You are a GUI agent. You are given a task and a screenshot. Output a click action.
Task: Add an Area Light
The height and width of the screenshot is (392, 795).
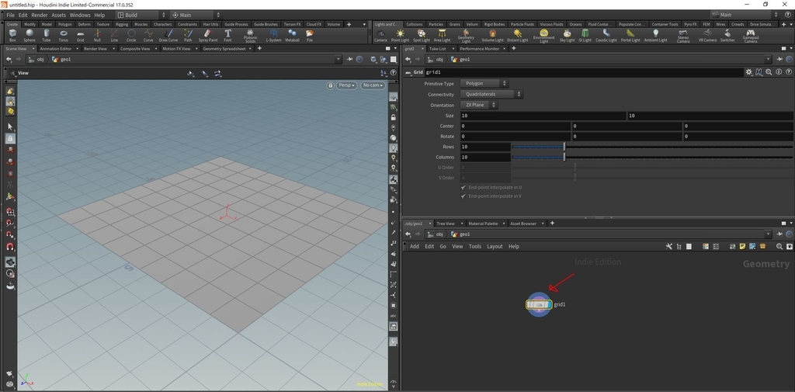click(x=442, y=35)
